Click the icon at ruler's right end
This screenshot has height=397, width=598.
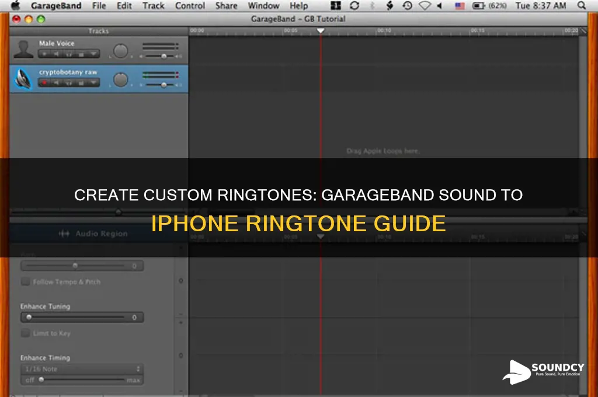click(x=583, y=31)
